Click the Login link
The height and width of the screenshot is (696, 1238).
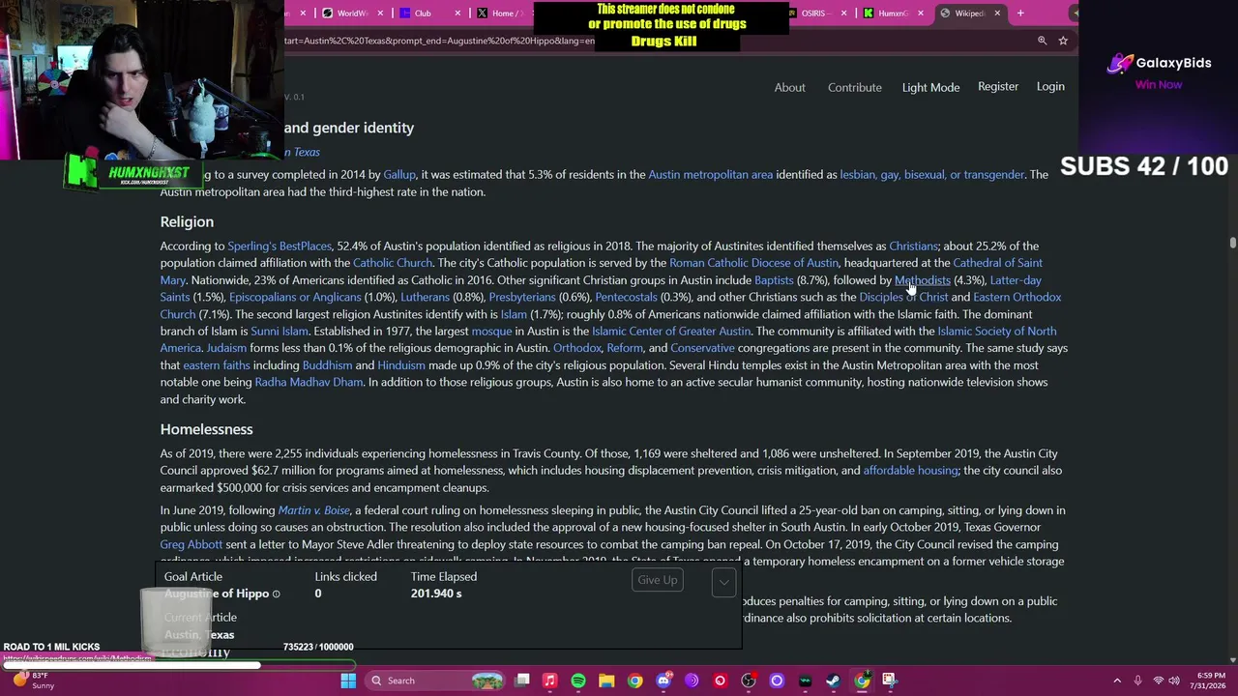coord(1050,86)
